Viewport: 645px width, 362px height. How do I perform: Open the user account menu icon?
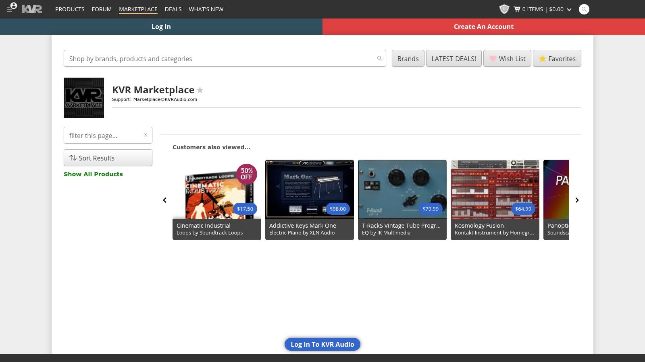coord(12,8)
